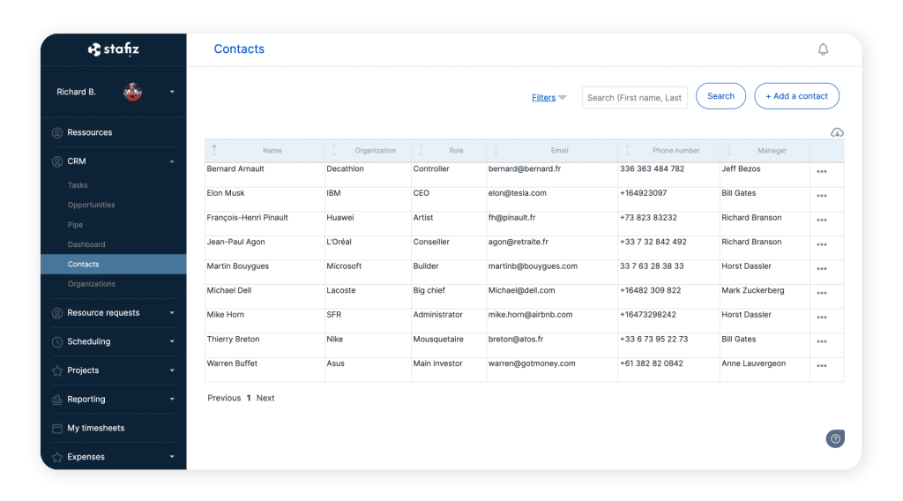The width and height of the screenshot is (903, 501).
Task: Click the Stafiz logo
Action: (x=114, y=49)
